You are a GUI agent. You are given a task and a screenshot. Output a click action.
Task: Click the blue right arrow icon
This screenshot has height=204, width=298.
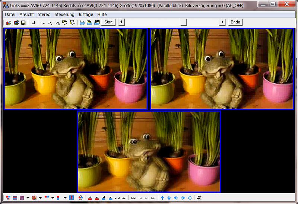(183, 198)
